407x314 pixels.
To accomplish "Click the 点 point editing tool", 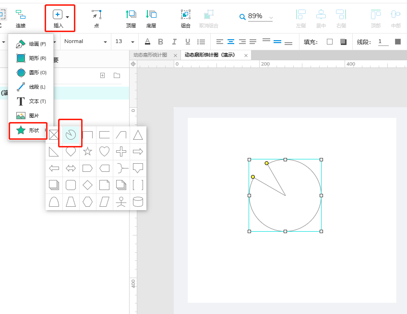I will coord(96,19).
